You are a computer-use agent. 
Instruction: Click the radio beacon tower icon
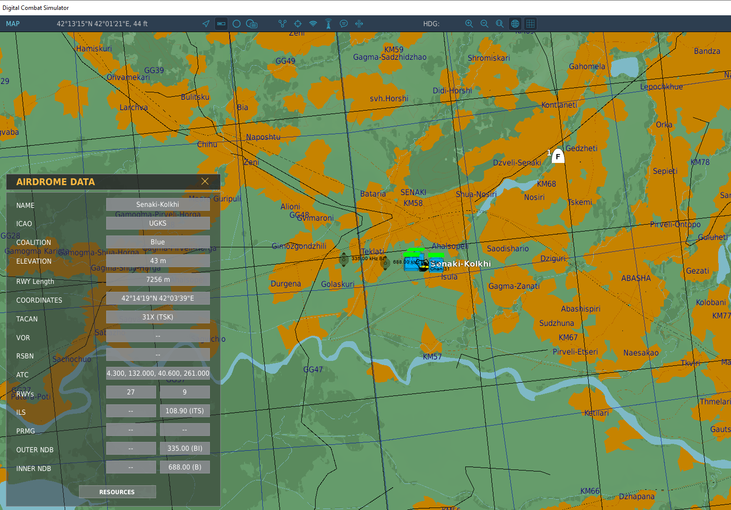[328, 24]
